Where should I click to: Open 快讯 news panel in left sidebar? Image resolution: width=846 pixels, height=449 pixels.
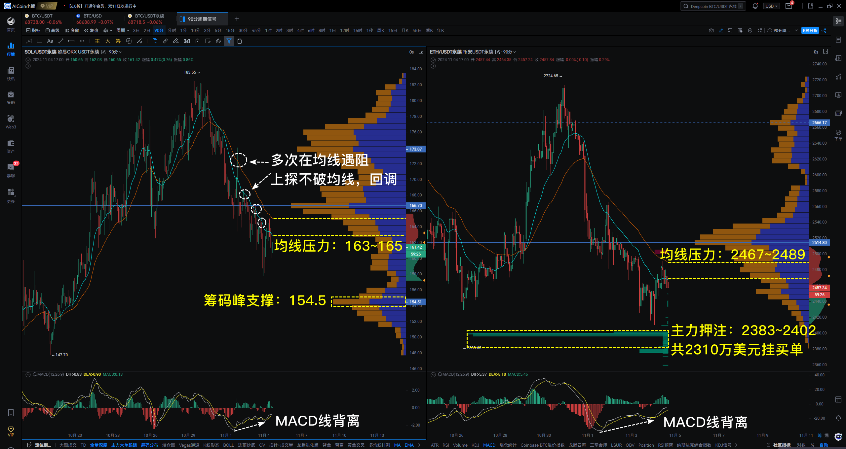pyautogui.click(x=11, y=73)
